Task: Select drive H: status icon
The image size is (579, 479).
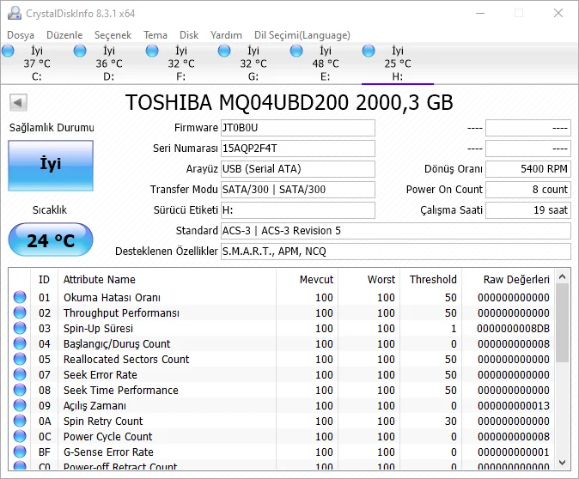Action: pyautogui.click(x=369, y=52)
